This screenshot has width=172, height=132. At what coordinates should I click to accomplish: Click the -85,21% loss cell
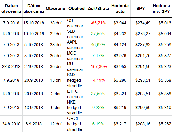tap(98, 23)
